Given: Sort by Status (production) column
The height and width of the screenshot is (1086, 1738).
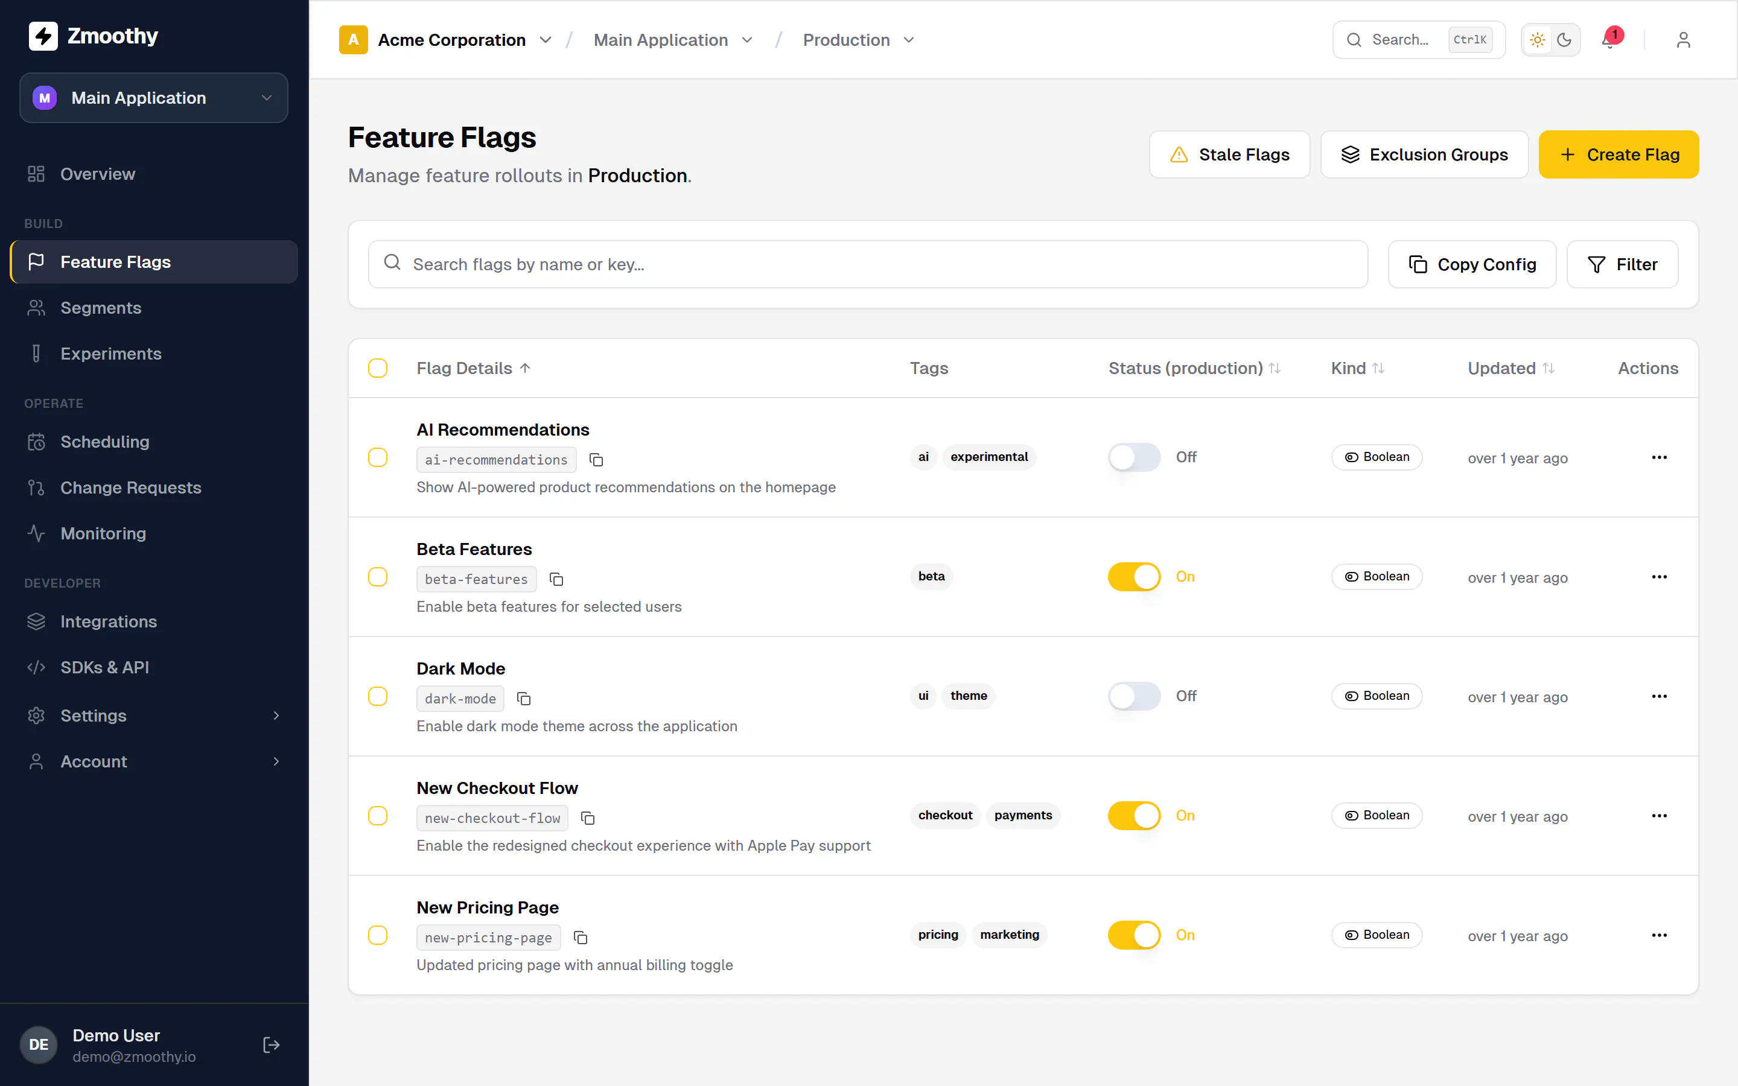Looking at the screenshot, I should 1194,369.
